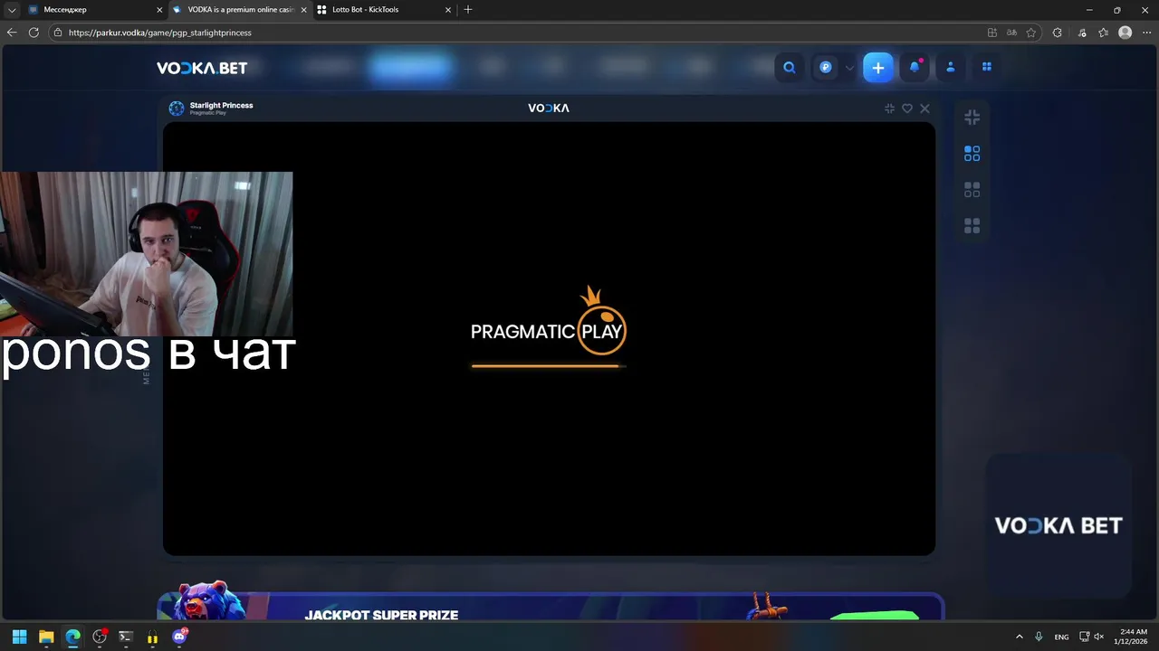The width and height of the screenshot is (1159, 651).
Task: Open a new browser tab
Action: click(x=468, y=10)
